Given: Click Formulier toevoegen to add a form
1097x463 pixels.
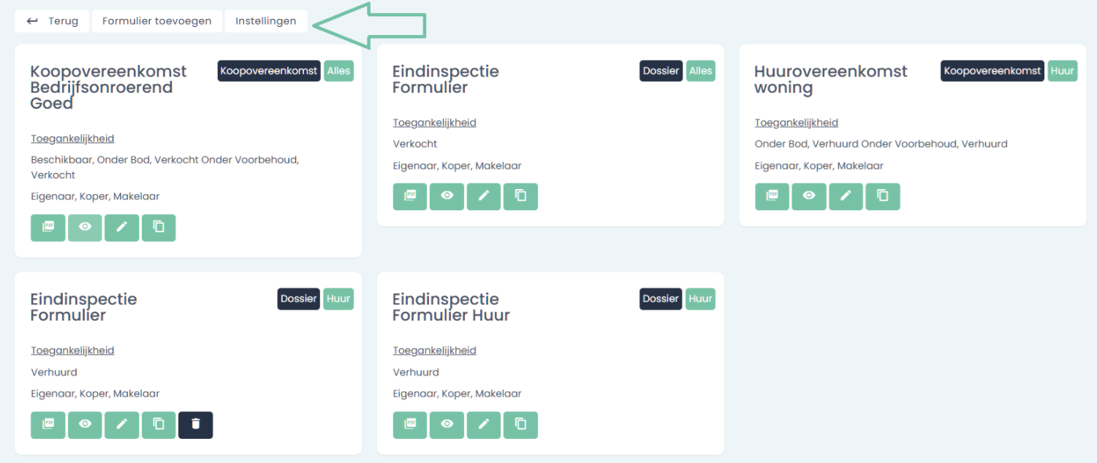Looking at the screenshot, I should pos(157,21).
